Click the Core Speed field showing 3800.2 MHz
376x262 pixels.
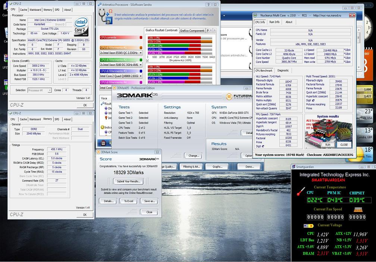[x=38, y=65]
